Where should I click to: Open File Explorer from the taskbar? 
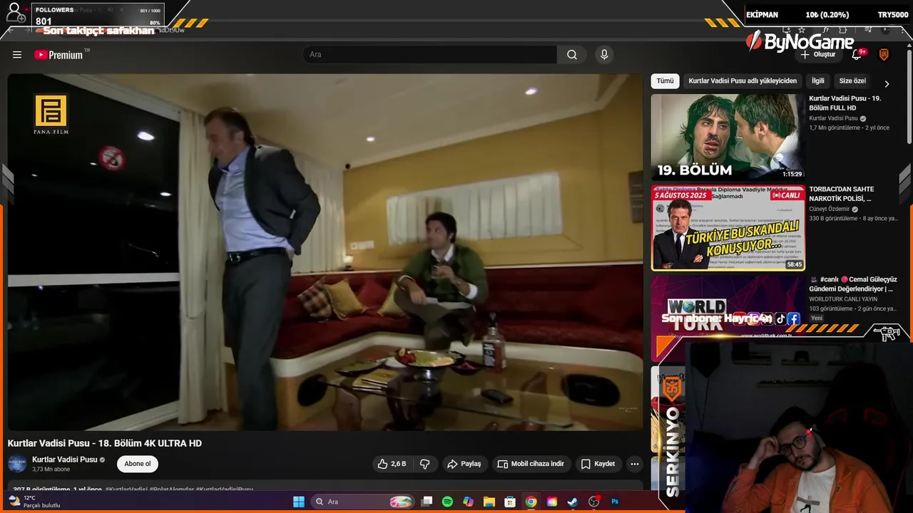pyautogui.click(x=489, y=502)
